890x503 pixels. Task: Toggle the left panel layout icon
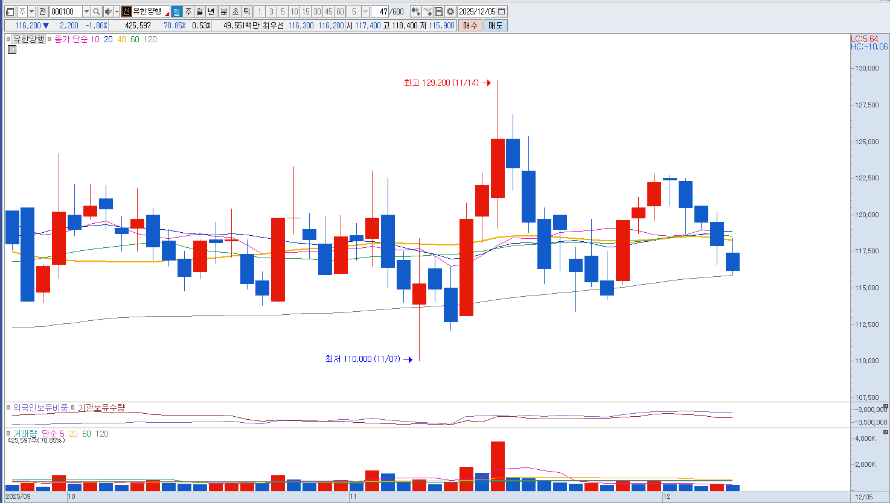point(10,11)
